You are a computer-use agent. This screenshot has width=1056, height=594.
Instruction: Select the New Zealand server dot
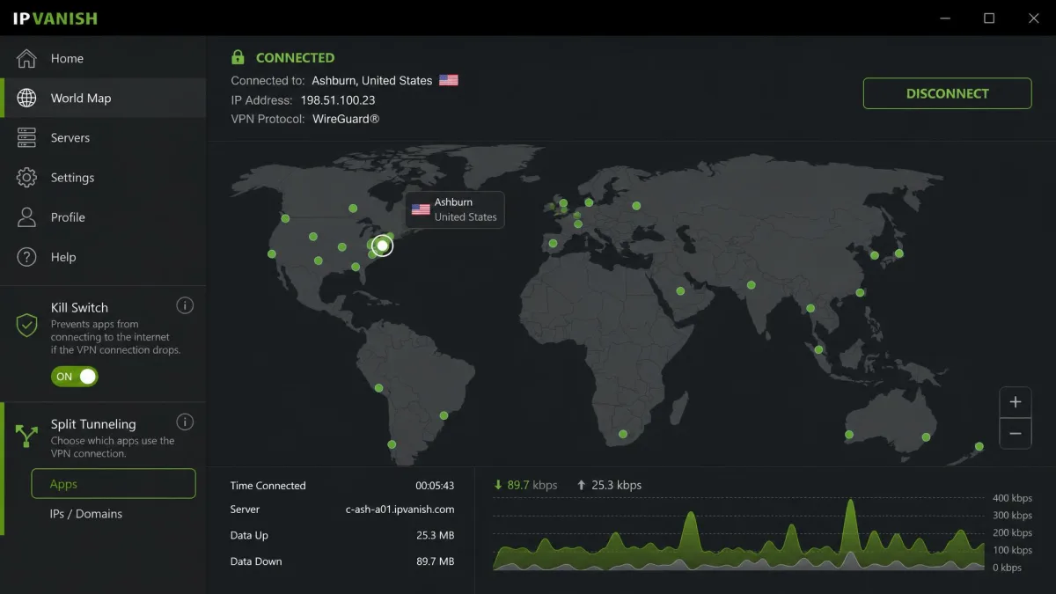[978, 447]
